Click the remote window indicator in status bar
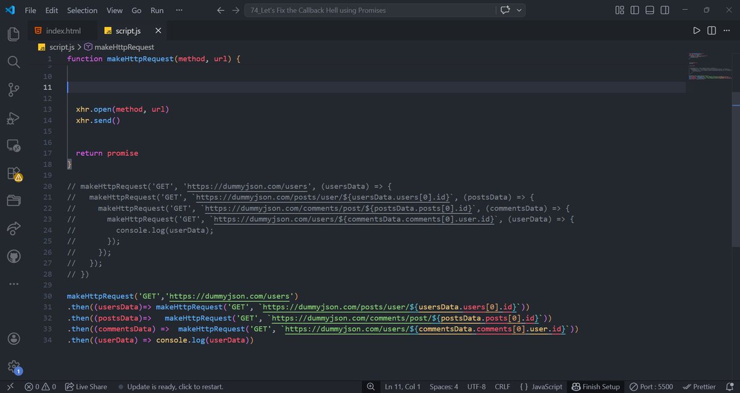740x393 pixels. pyautogui.click(x=10, y=387)
